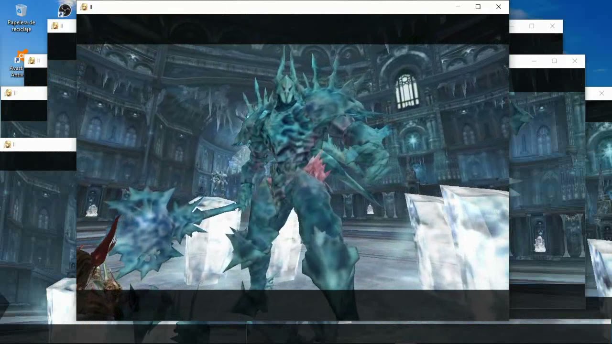Close the second window behind the front one
The height and width of the screenshot is (344, 612).
click(x=552, y=26)
